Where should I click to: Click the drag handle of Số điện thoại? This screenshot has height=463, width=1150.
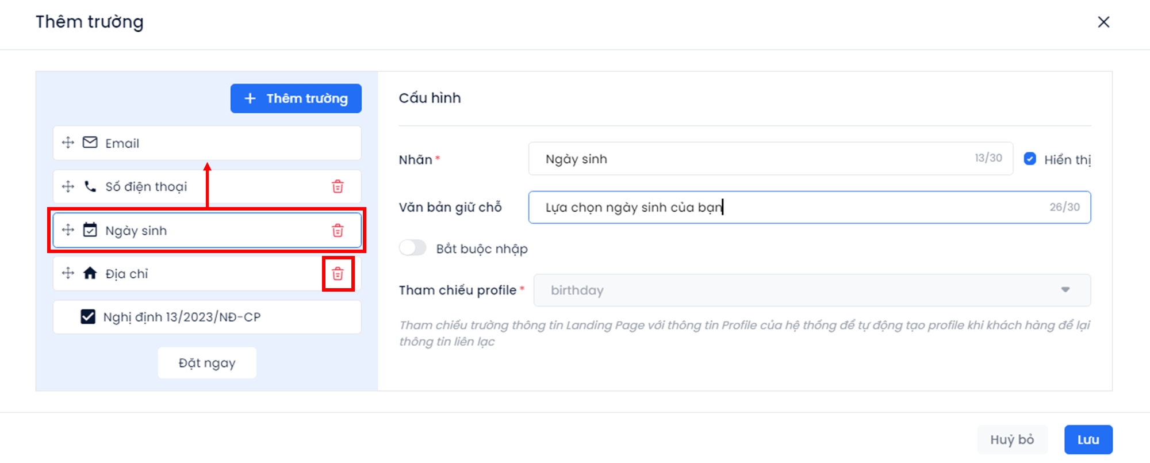[x=68, y=186]
